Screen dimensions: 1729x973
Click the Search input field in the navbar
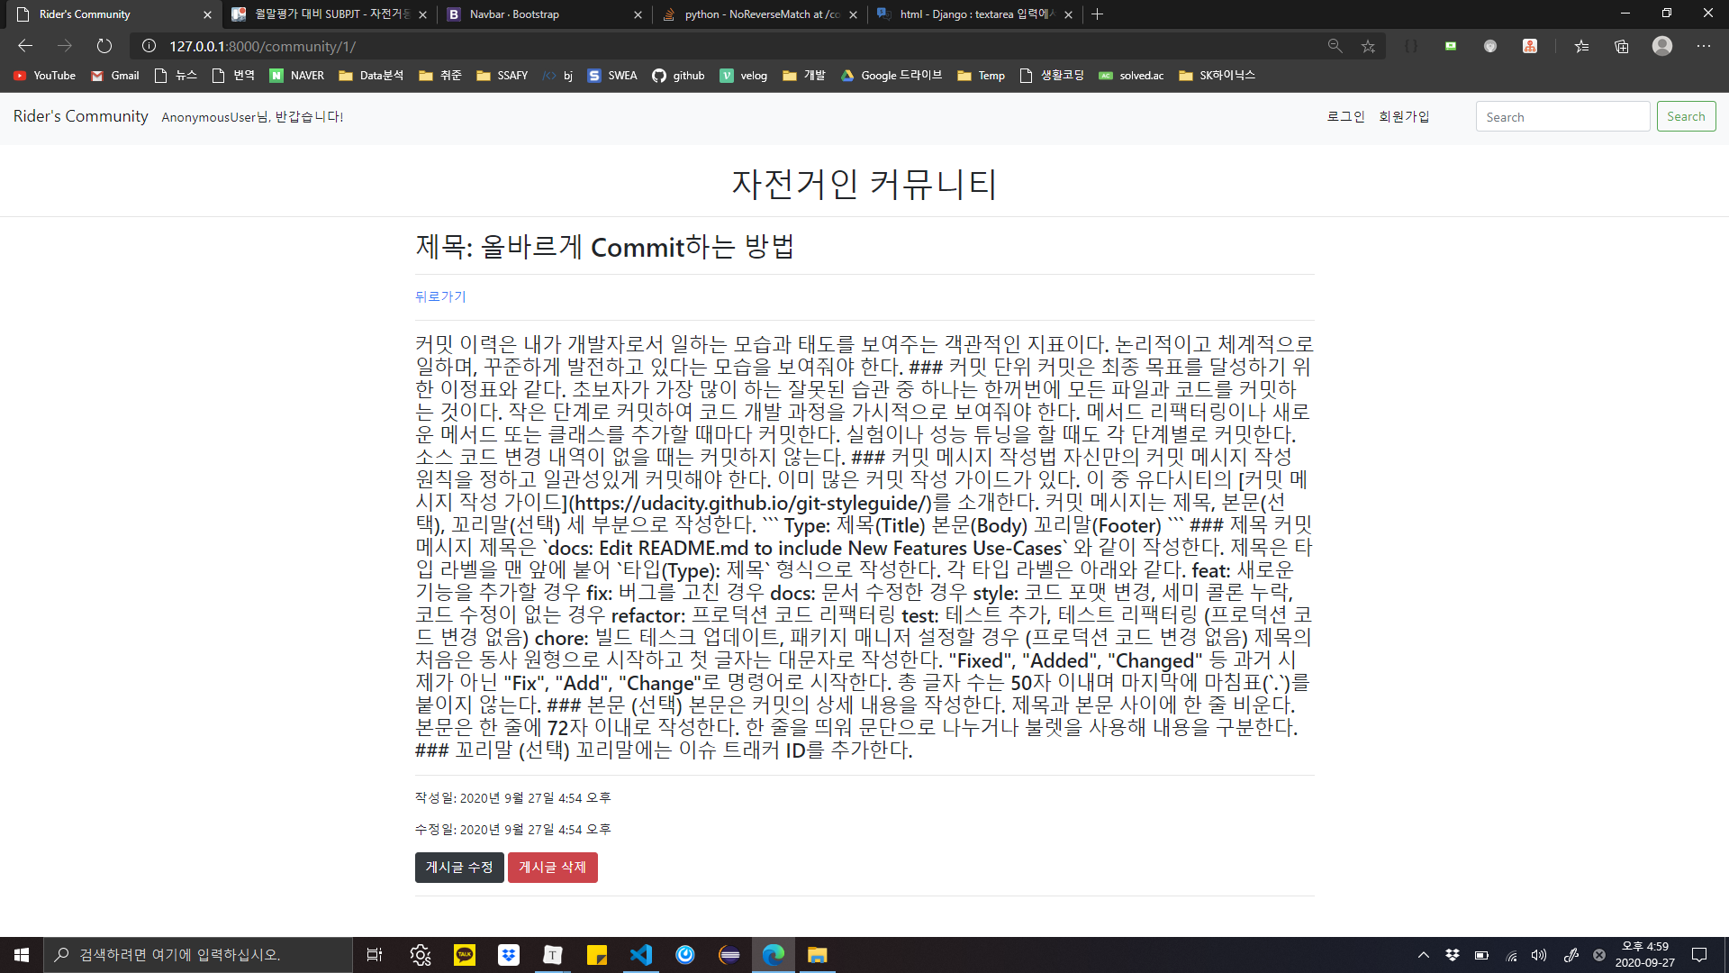click(1562, 117)
